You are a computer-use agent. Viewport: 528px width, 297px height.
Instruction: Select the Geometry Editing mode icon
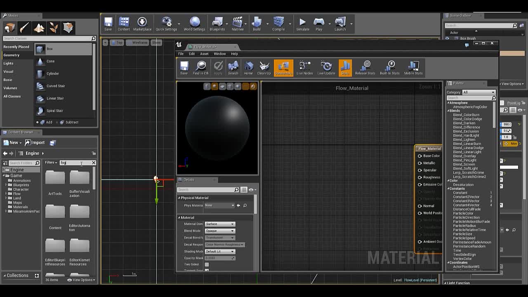coord(68,28)
